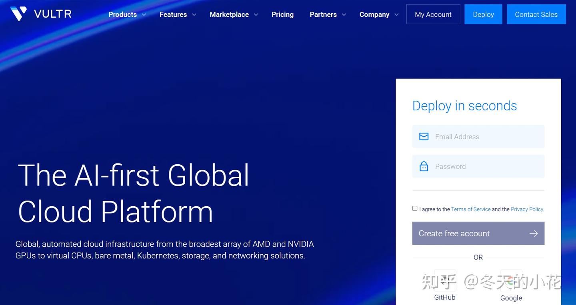The image size is (576, 305).
Task: Open the Company menu
Action: (x=374, y=14)
